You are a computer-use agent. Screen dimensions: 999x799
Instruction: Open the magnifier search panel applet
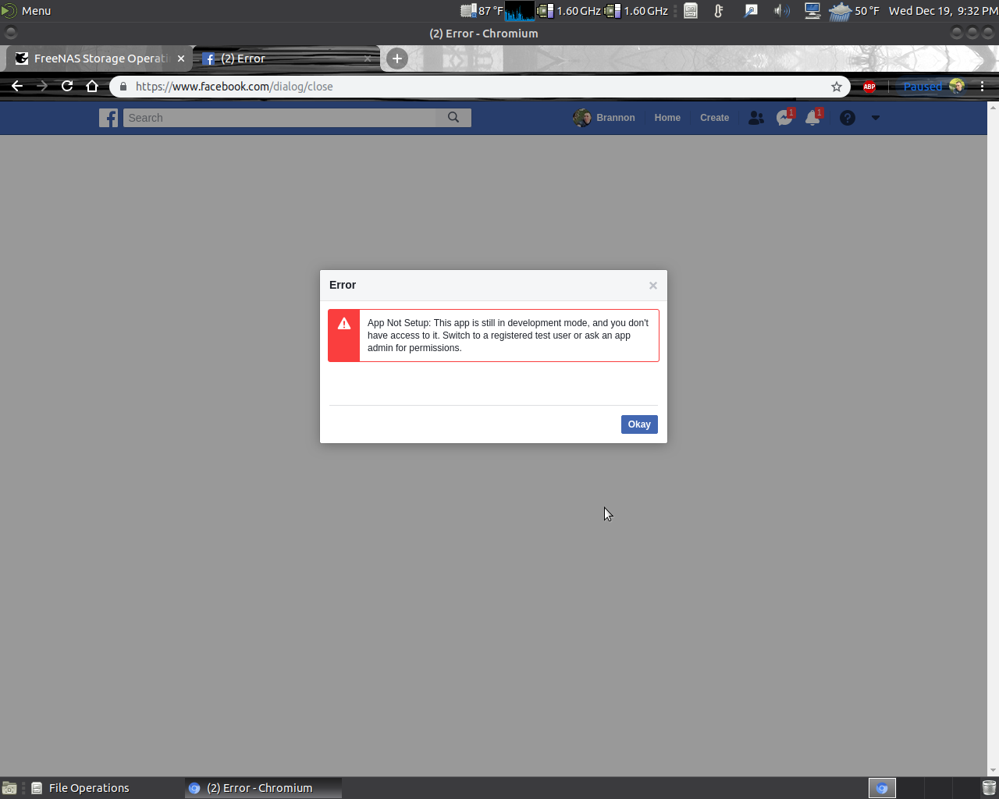(751, 11)
